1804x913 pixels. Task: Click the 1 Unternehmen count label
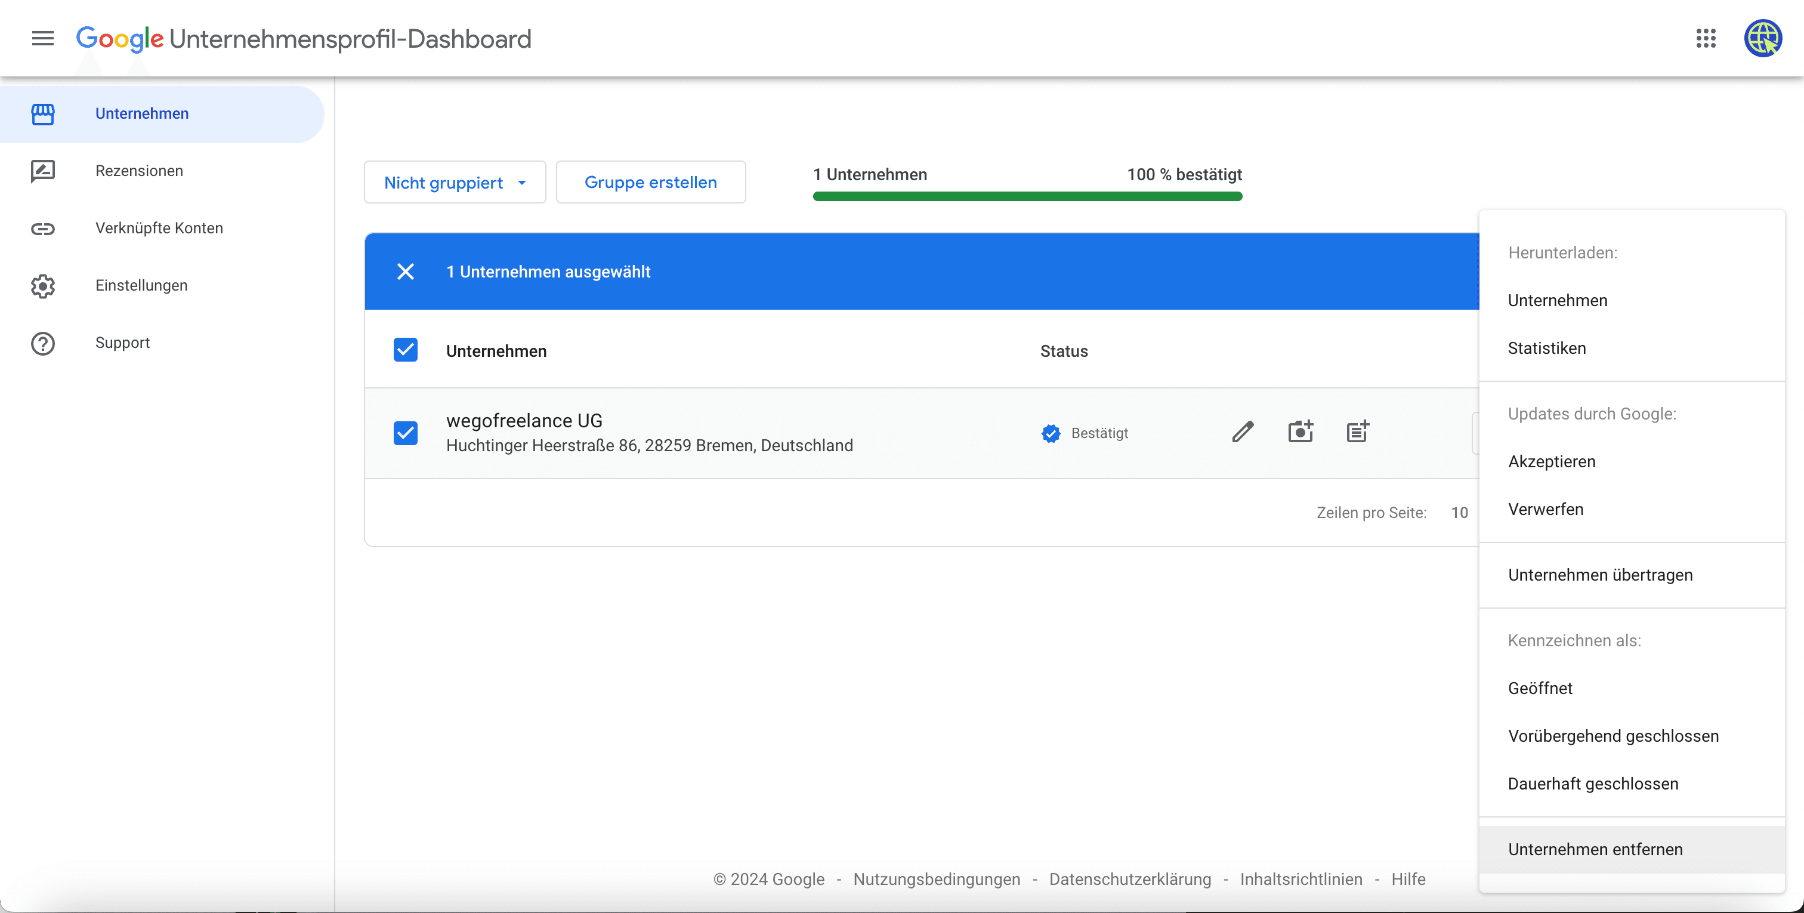click(x=870, y=174)
